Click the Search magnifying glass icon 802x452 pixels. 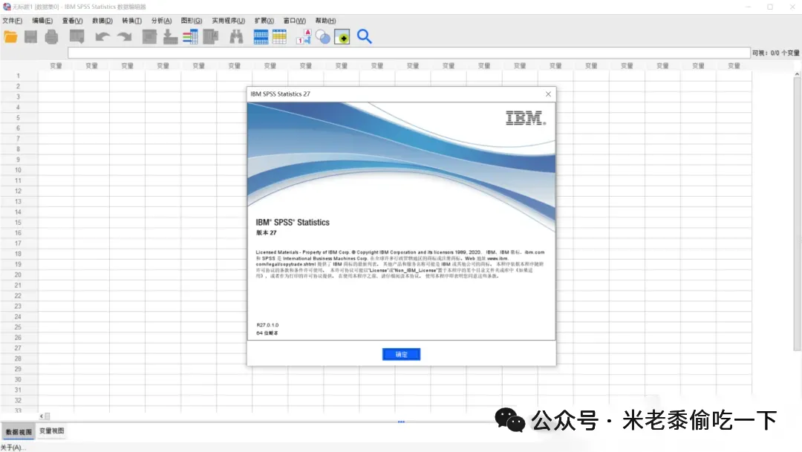(x=364, y=37)
